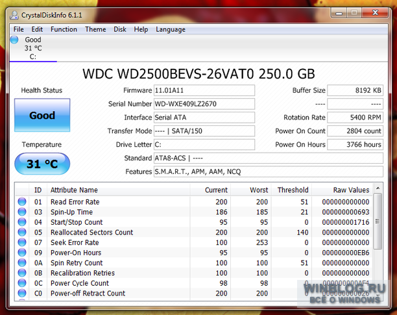
Task: Select the C: drive tab at top
Action: (33, 48)
